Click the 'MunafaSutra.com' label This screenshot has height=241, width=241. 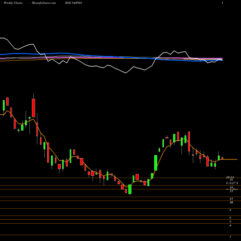click(x=44, y=3)
